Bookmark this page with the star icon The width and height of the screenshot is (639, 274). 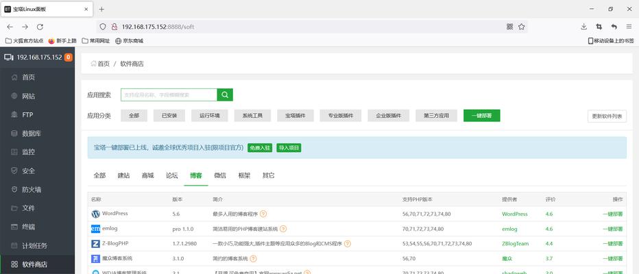tap(521, 27)
